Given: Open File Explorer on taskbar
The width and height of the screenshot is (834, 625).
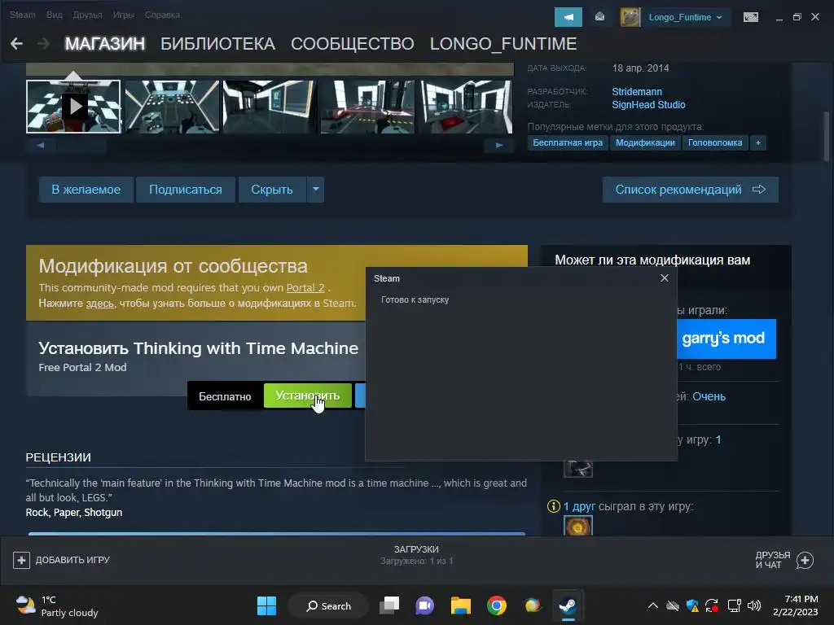Looking at the screenshot, I should coord(461,605).
